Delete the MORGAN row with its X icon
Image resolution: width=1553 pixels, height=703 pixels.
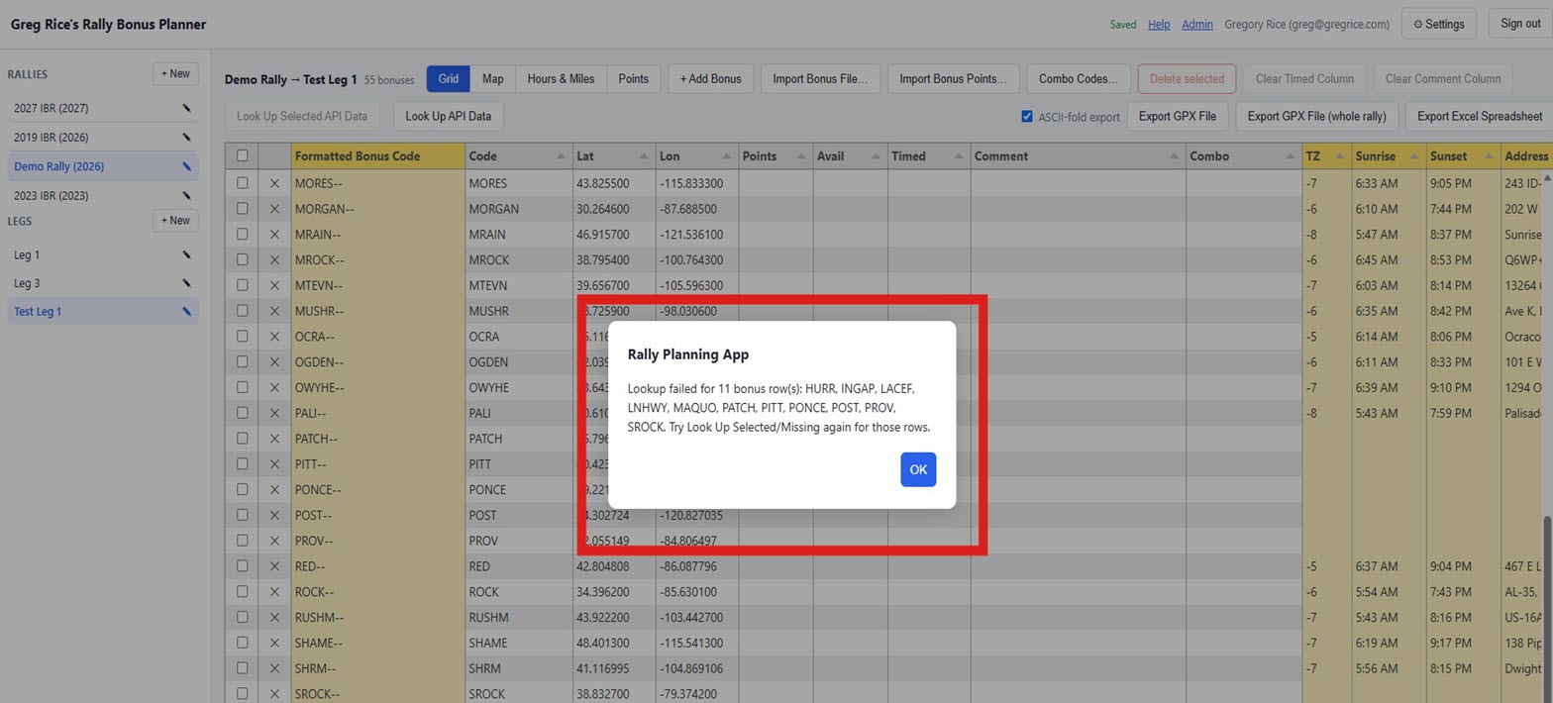click(274, 209)
